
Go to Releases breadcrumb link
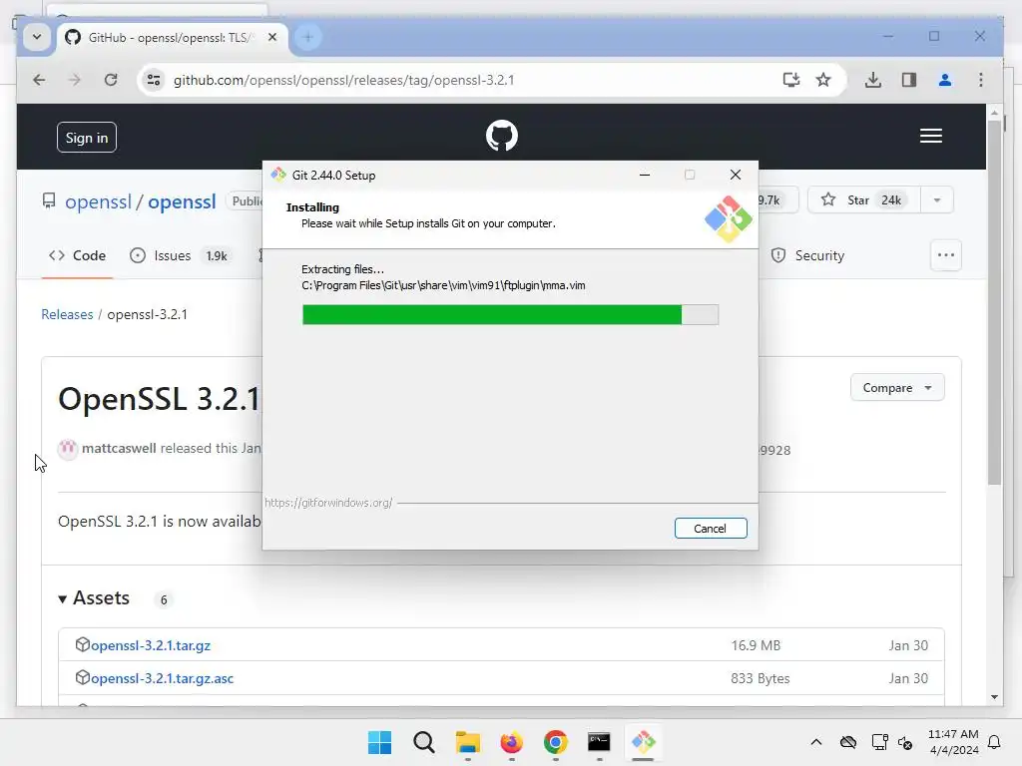click(x=67, y=314)
